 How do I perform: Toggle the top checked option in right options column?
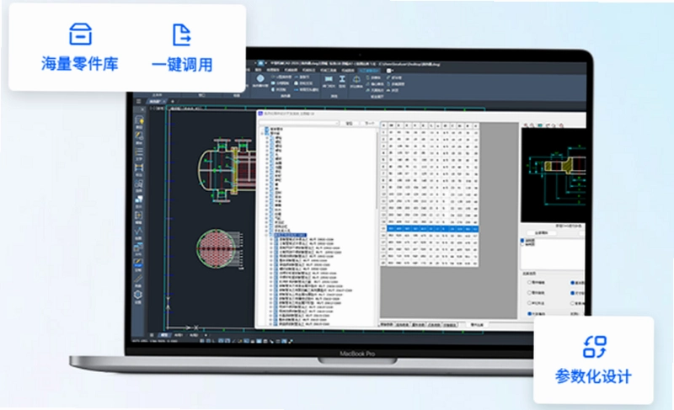pyautogui.click(x=573, y=283)
